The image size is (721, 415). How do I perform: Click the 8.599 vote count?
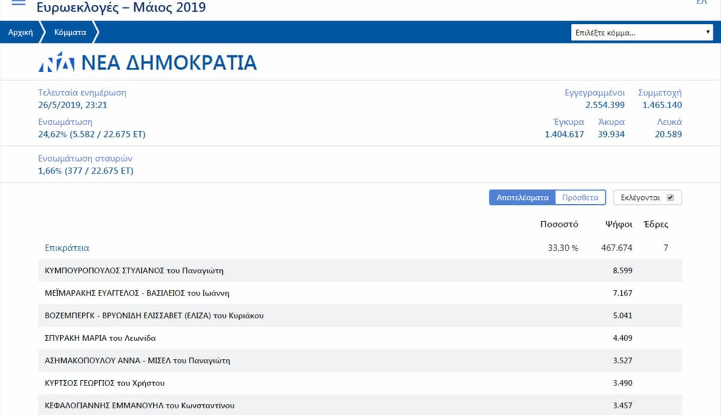[622, 271]
